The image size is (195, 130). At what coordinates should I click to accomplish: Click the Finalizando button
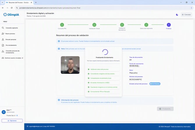point(165,109)
